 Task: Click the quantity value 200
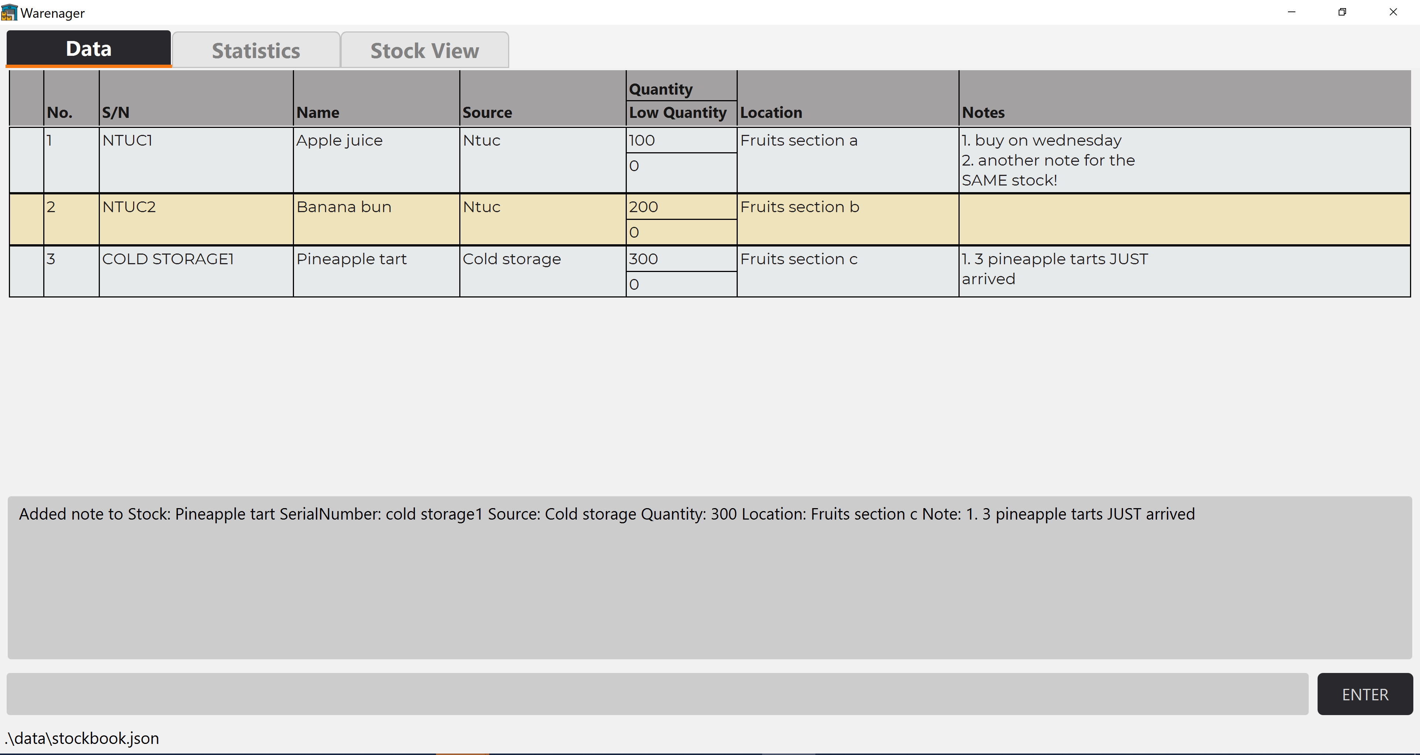tap(681, 207)
